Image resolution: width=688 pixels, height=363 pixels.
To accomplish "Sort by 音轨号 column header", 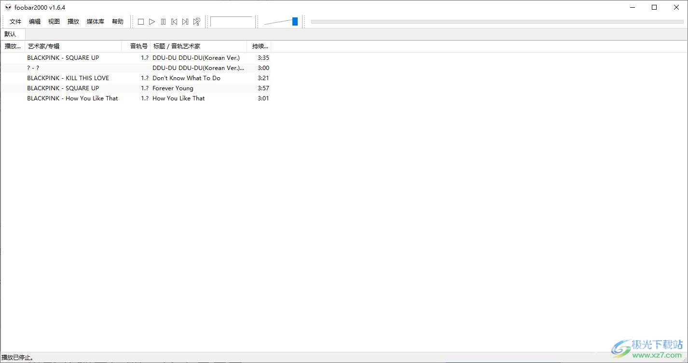I will pos(136,46).
